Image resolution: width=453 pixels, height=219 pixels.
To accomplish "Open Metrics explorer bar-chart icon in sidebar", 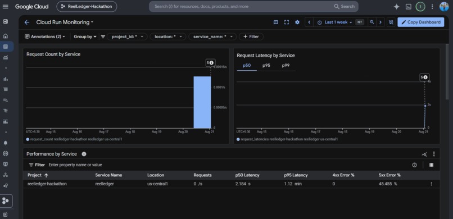I will pyautogui.click(x=6, y=79).
